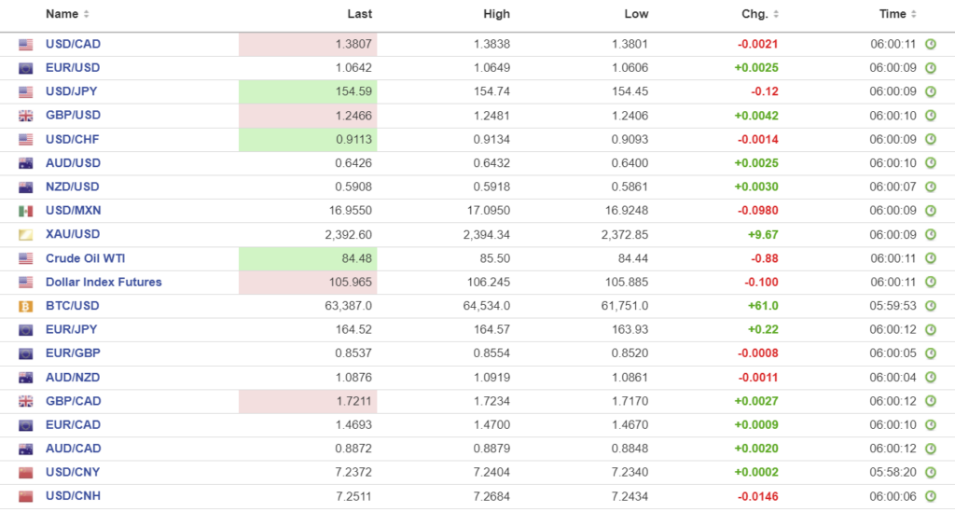Click the China flag icon beside USD/CNY
Image resolution: width=955 pixels, height=512 pixels.
26,473
